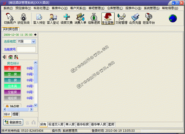
Task: Click the 独占房 status button
Action: [13, 106]
